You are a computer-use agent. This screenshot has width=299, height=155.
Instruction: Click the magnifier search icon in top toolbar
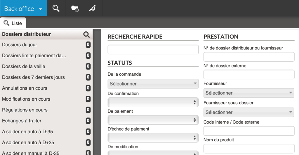[x=56, y=8]
